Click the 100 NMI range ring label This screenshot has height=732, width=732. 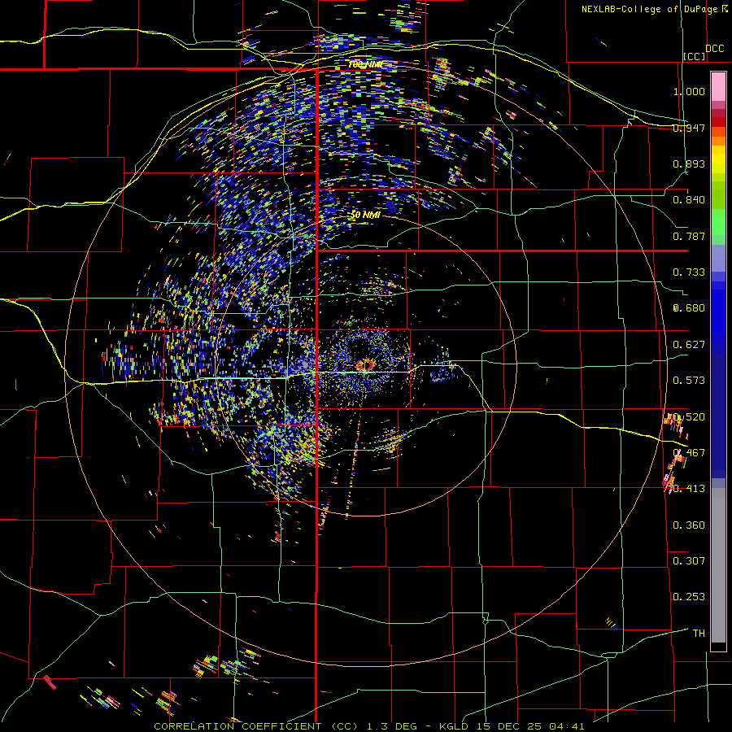[x=365, y=64]
